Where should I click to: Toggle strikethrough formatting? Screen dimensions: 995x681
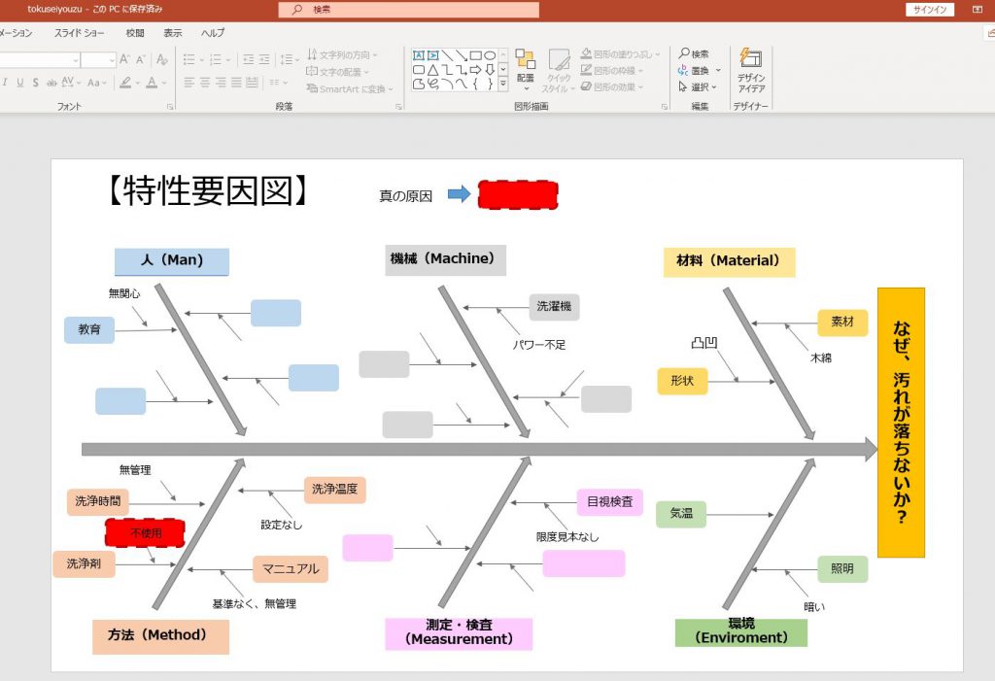(51, 83)
